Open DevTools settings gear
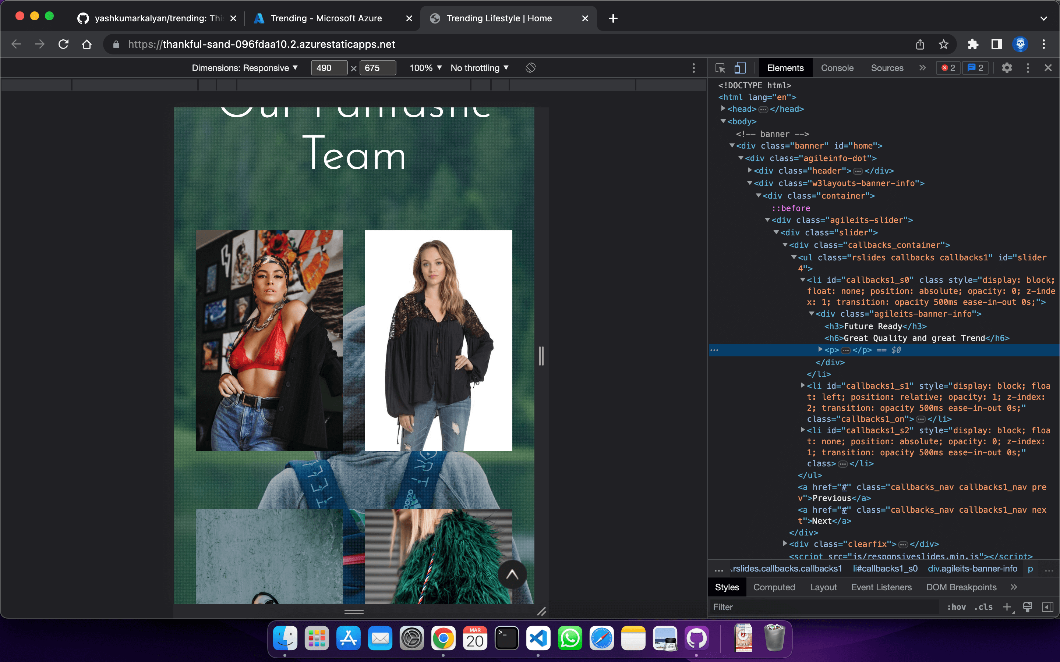The height and width of the screenshot is (662, 1060). [x=1007, y=68]
